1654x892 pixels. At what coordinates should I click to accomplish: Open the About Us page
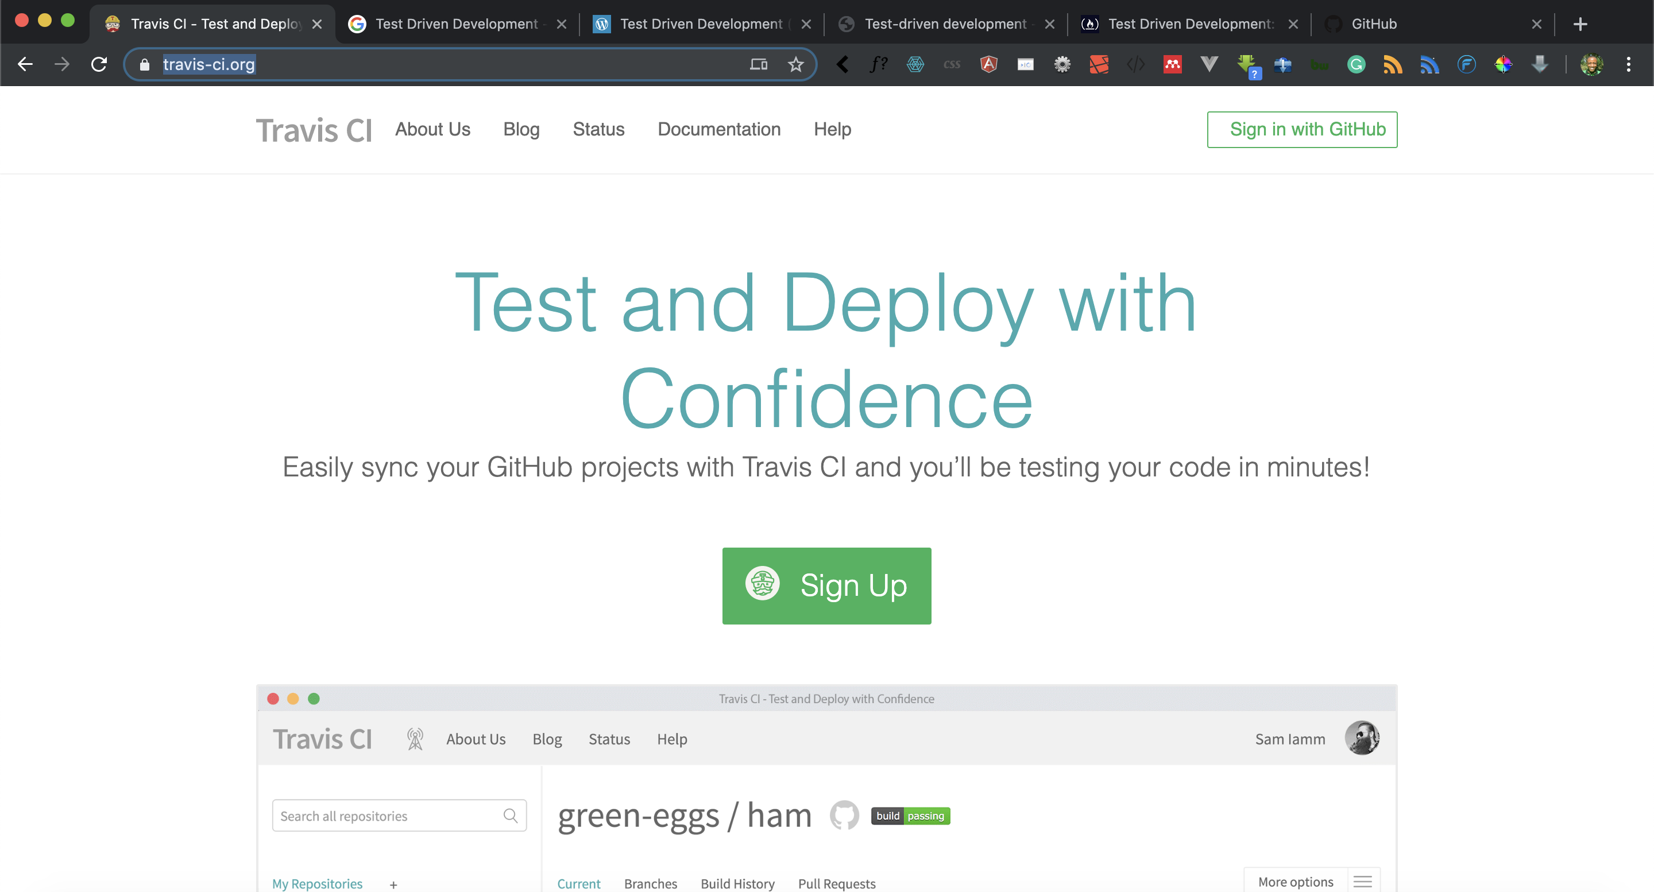point(432,129)
